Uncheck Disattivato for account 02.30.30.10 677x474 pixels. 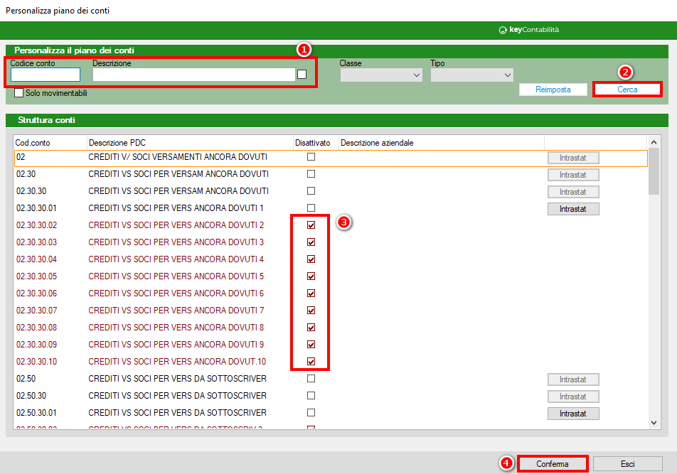[x=311, y=362]
